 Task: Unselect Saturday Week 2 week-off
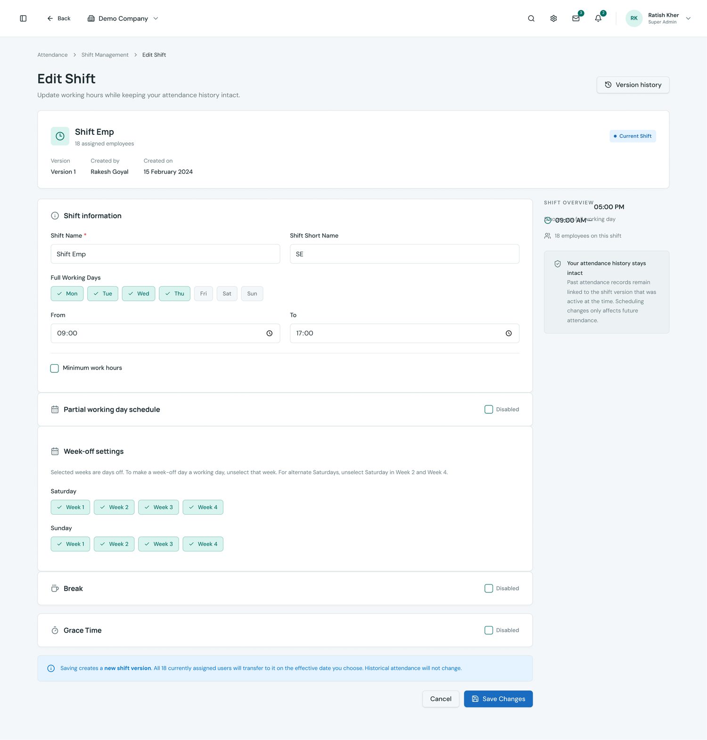point(114,507)
